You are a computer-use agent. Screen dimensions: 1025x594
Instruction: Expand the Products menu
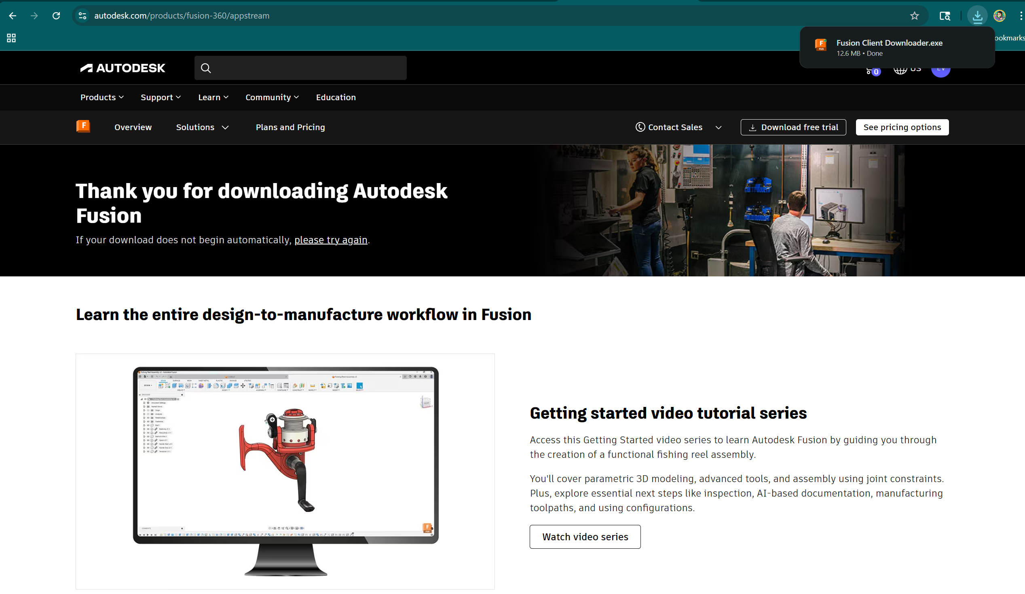[x=101, y=97]
